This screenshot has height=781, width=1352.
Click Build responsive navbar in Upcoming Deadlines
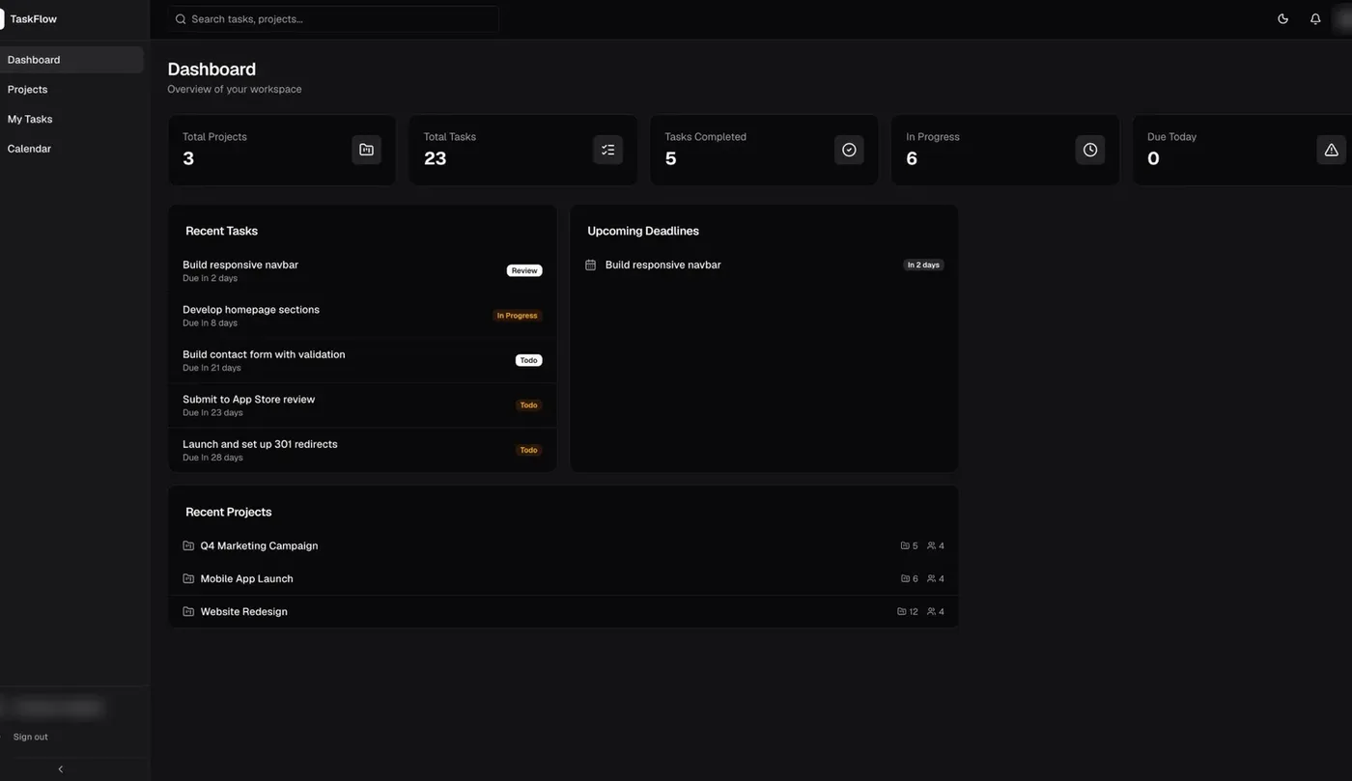click(x=663, y=265)
